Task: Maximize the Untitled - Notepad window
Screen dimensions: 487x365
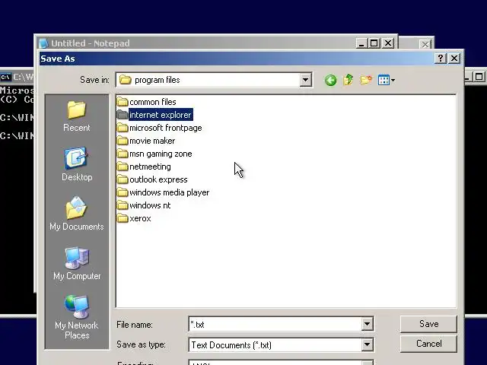Action: pyautogui.click(x=374, y=43)
